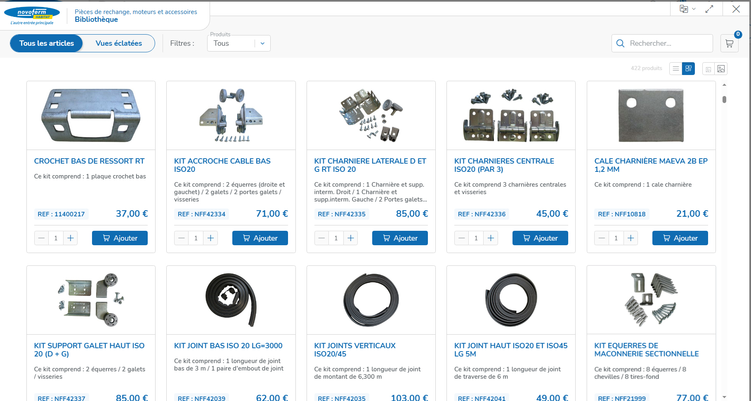Increase quantity for KIT CHARNIERES CENTRALE ISO20

point(491,238)
